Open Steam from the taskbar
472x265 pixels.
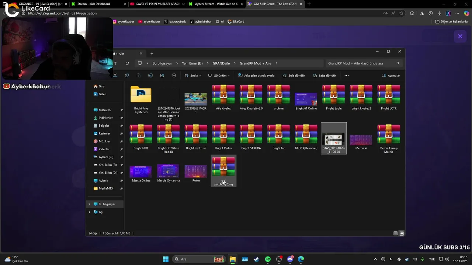[256, 259]
